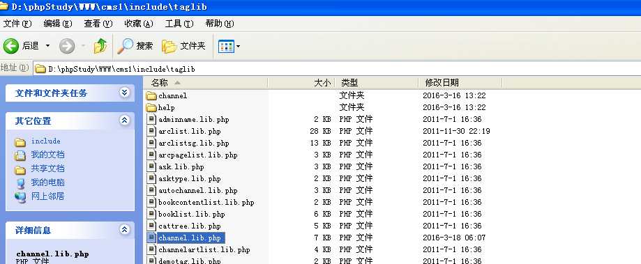Collapse the 其它位置 panel chevron
The height and width of the screenshot is (264, 641).
click(x=125, y=121)
